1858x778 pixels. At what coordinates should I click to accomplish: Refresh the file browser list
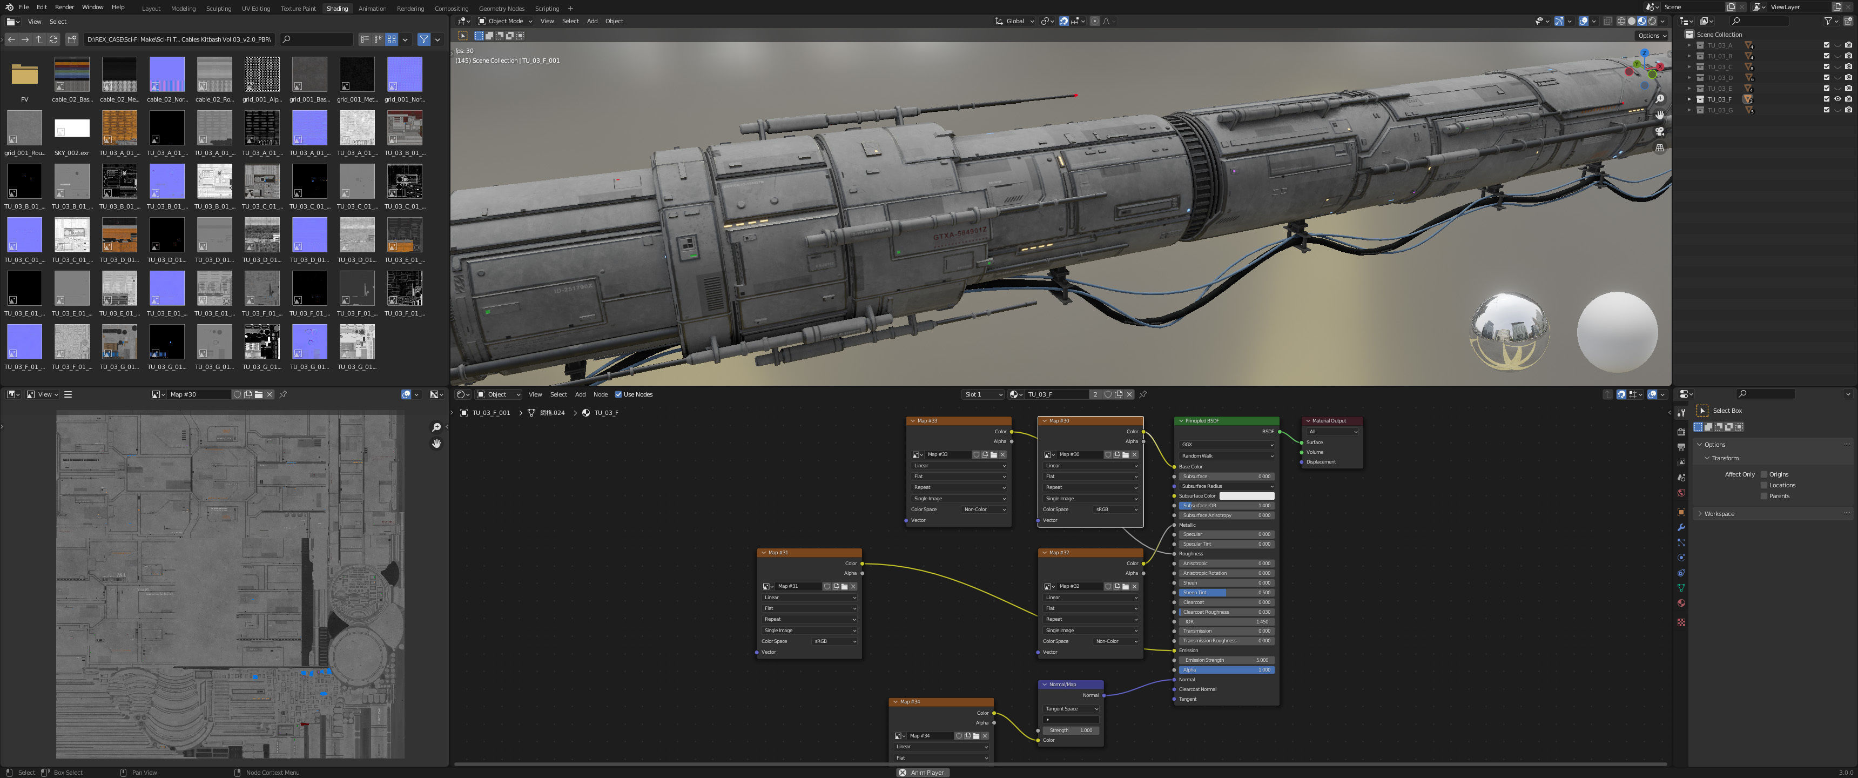coord(53,39)
